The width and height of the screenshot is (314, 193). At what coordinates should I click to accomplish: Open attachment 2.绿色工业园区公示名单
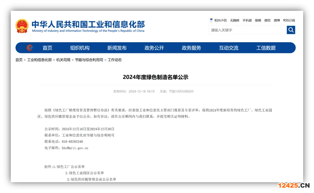click(84, 173)
